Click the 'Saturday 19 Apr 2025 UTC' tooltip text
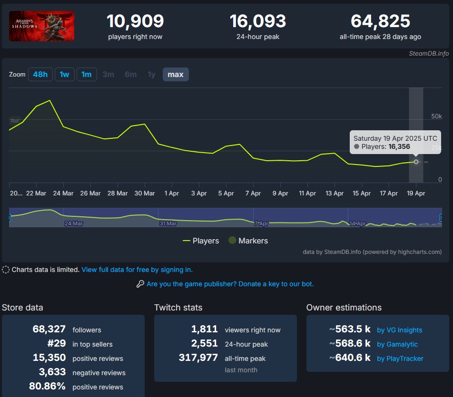 click(x=395, y=138)
